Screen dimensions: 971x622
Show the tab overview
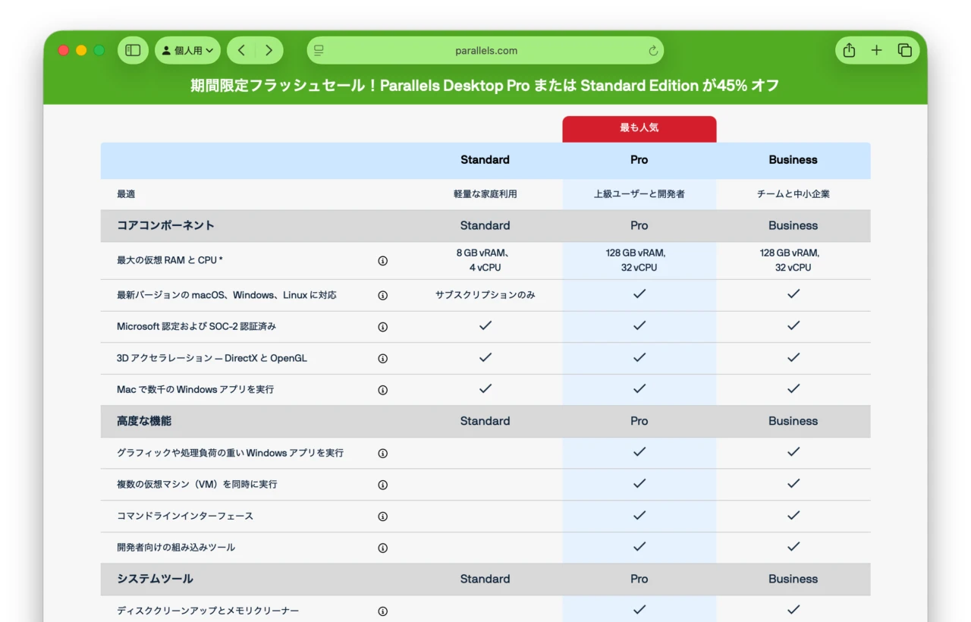click(904, 50)
